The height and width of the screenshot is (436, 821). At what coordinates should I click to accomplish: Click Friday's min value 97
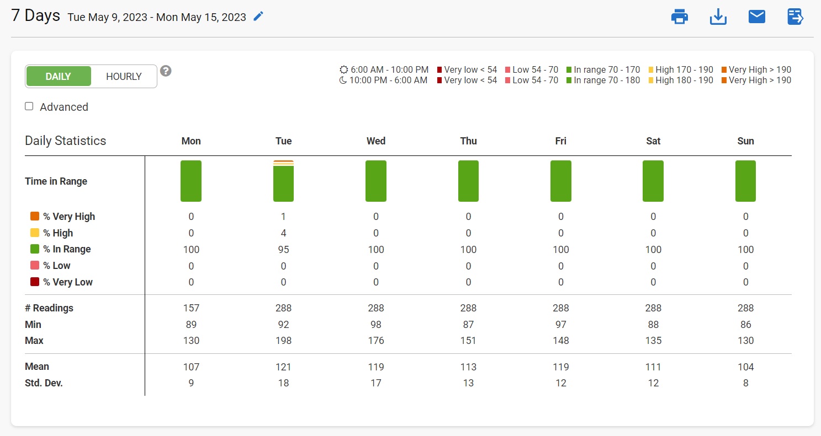tap(561, 325)
